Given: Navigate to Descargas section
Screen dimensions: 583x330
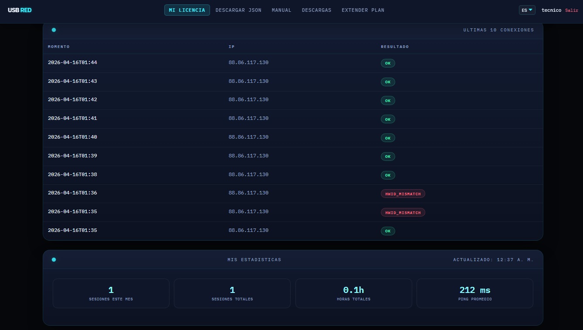Looking at the screenshot, I should 316,10.
